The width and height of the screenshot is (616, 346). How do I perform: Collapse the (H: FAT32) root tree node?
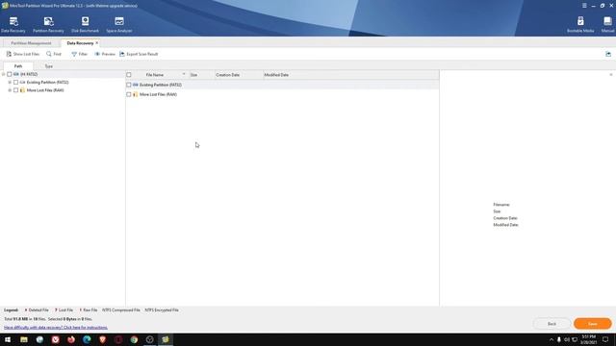4,74
